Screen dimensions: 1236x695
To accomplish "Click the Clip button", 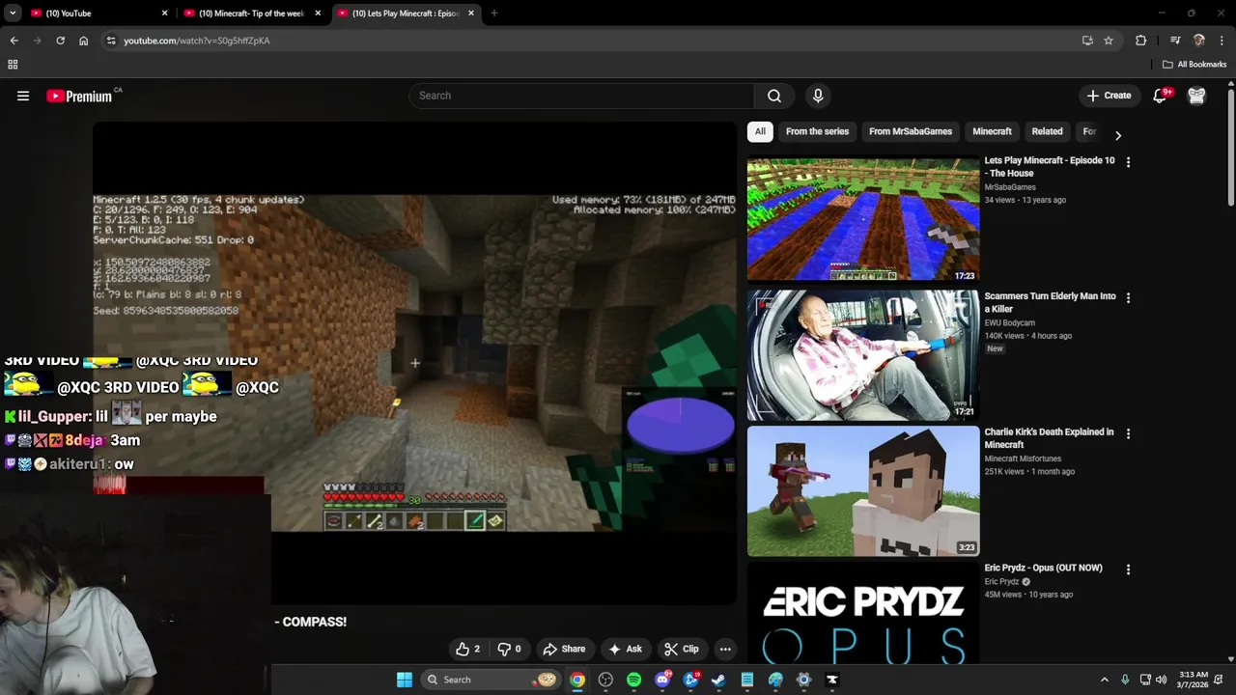I will [x=682, y=649].
